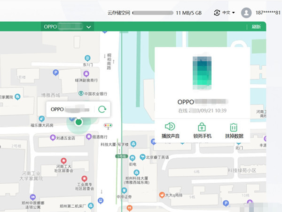
Task: Open the 中文 language dropdown
Action: [228, 13]
